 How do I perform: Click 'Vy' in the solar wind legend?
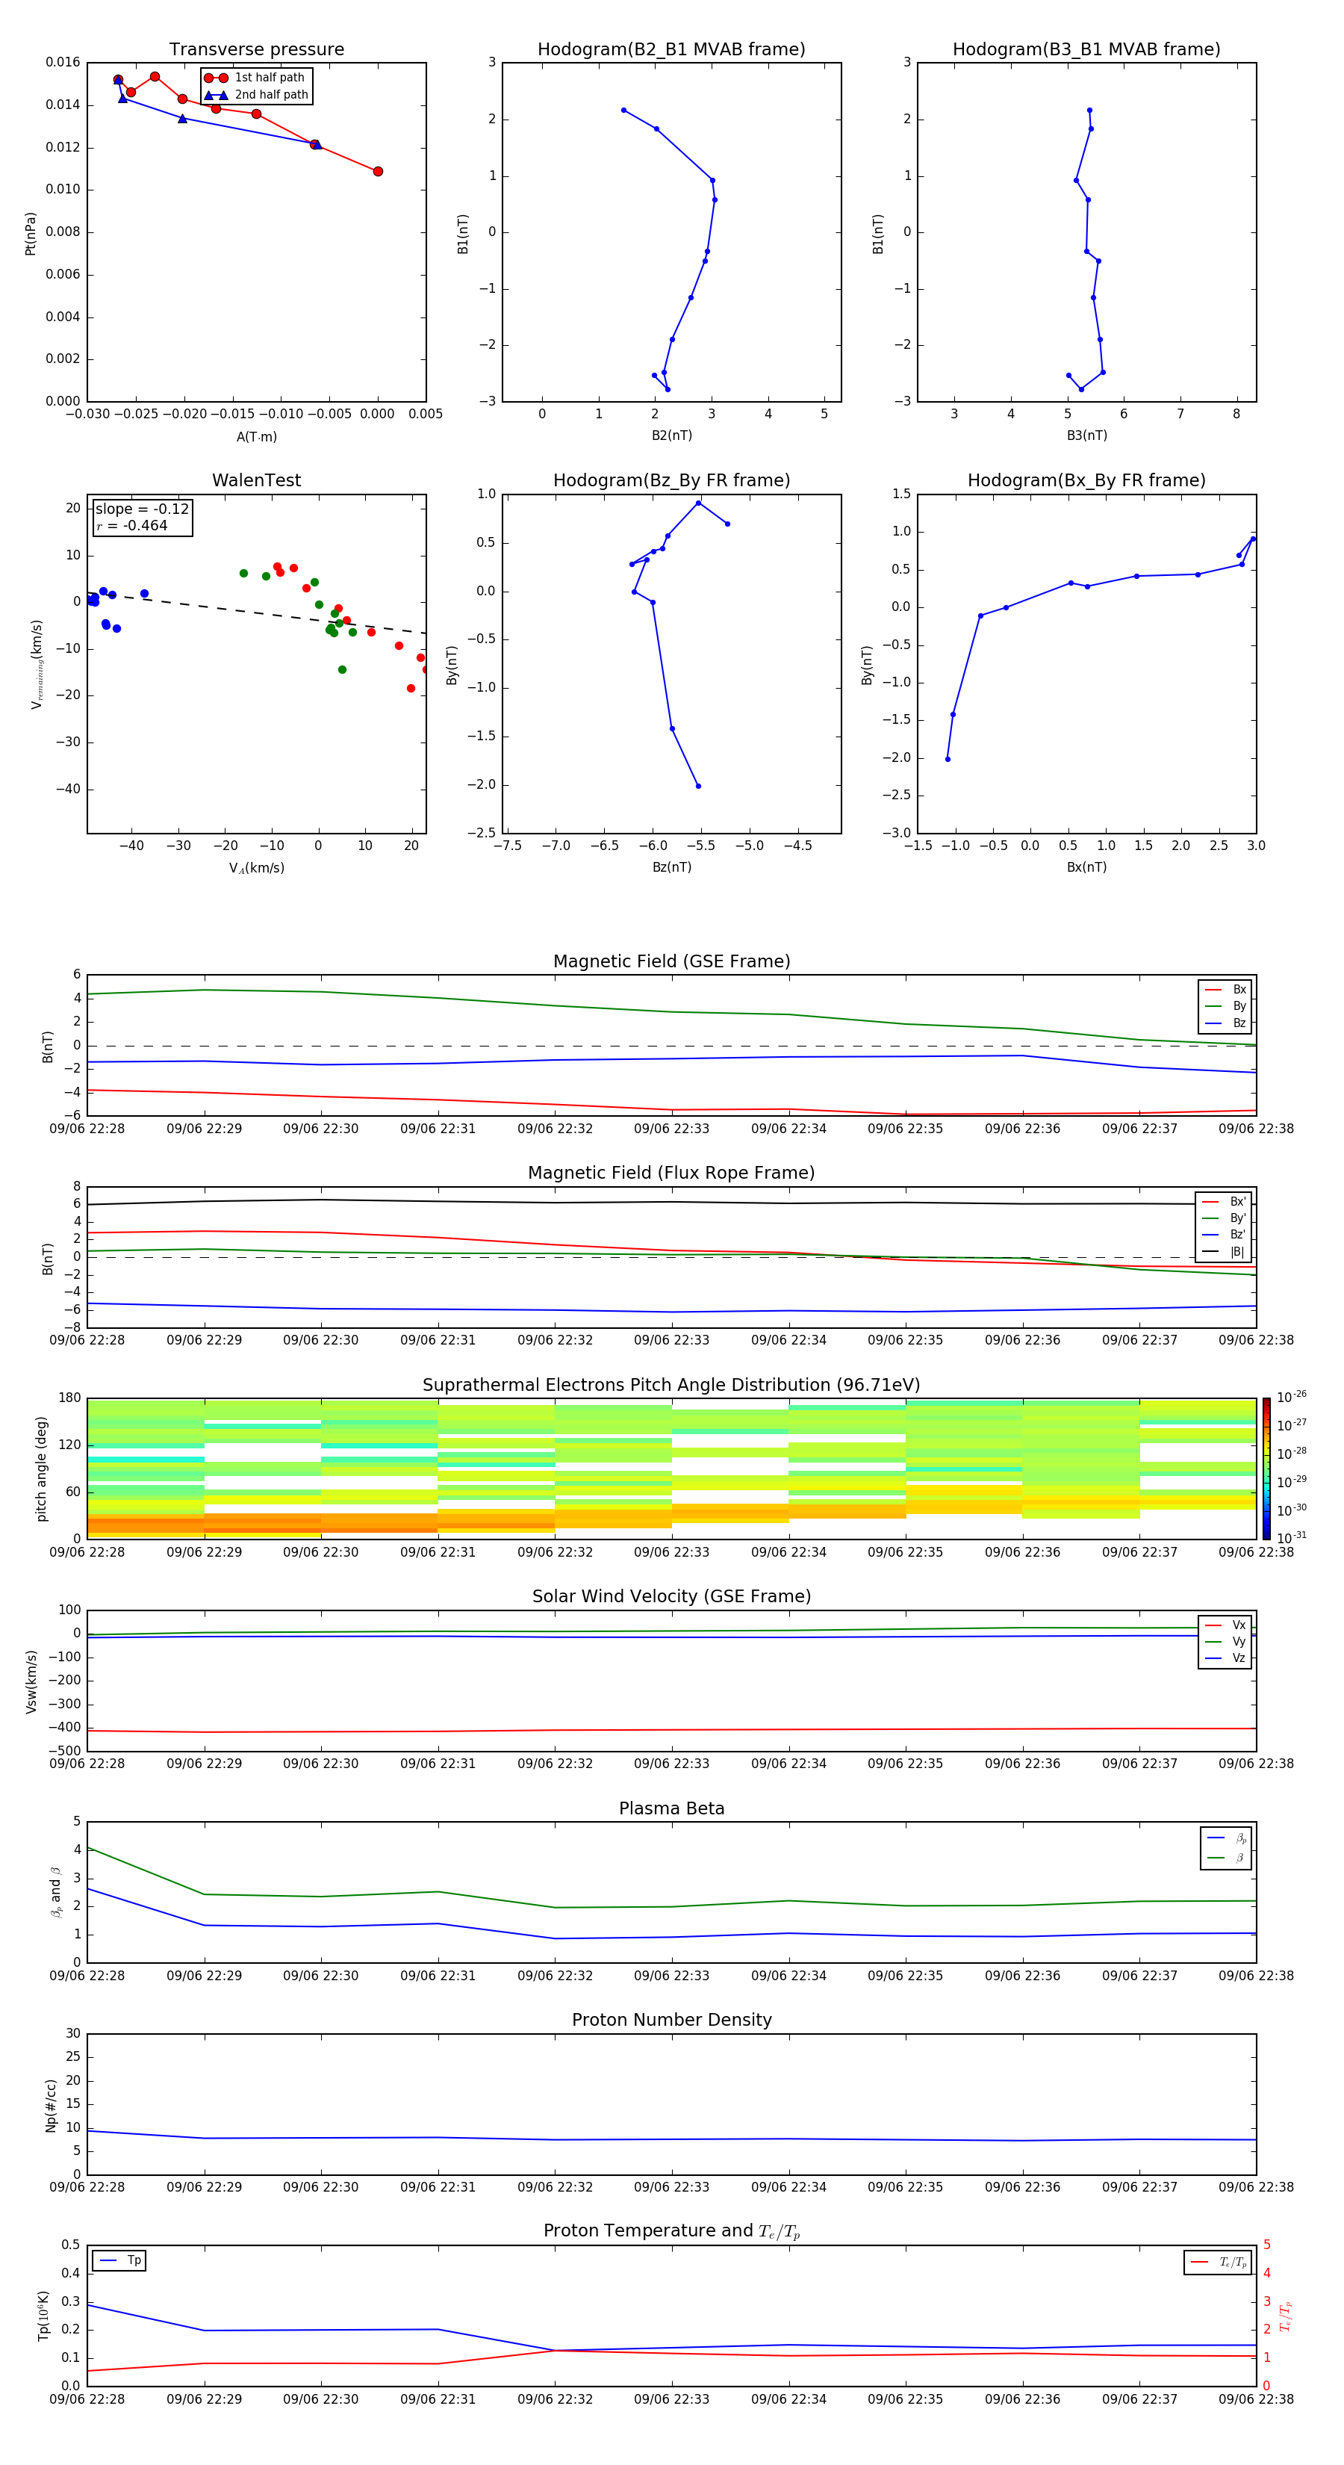(1226, 1642)
